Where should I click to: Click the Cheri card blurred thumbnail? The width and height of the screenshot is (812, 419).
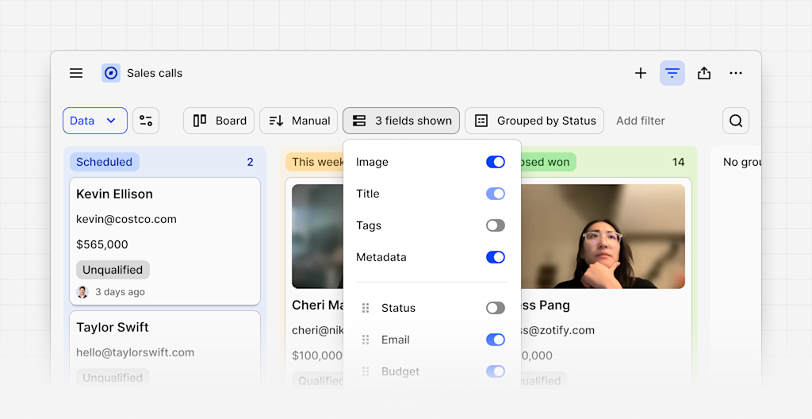317,236
